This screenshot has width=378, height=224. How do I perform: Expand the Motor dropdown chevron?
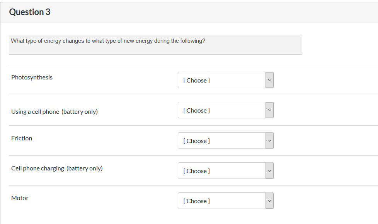click(x=269, y=201)
